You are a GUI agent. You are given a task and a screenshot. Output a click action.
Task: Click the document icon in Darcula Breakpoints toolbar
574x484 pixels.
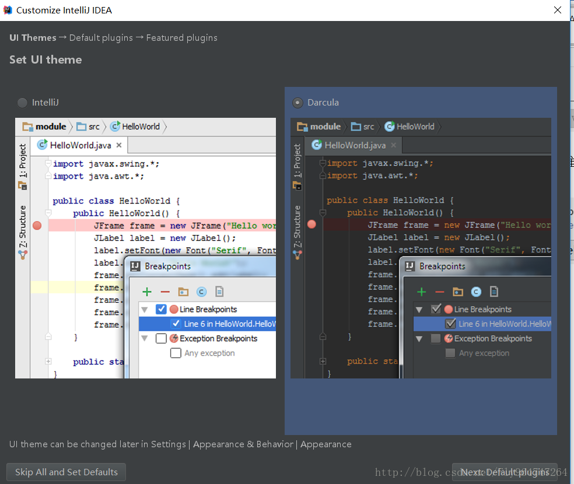[494, 292]
